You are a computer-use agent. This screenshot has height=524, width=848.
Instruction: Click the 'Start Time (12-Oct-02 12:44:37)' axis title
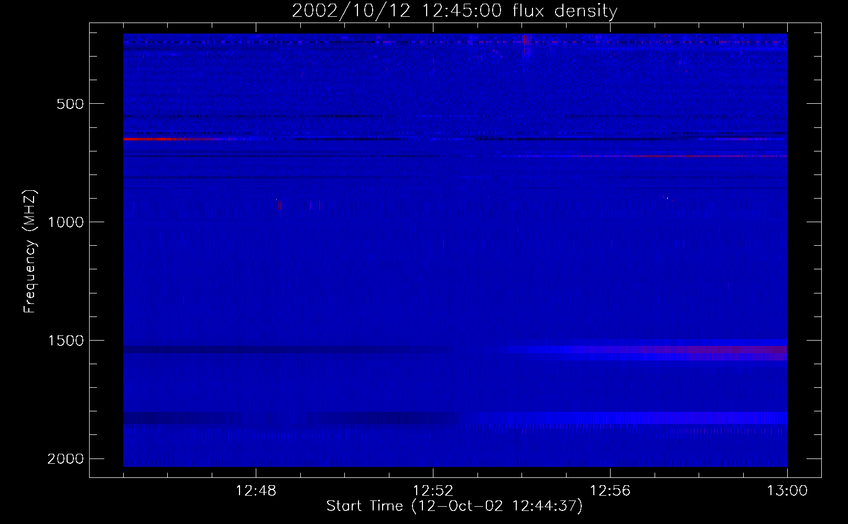click(454, 506)
